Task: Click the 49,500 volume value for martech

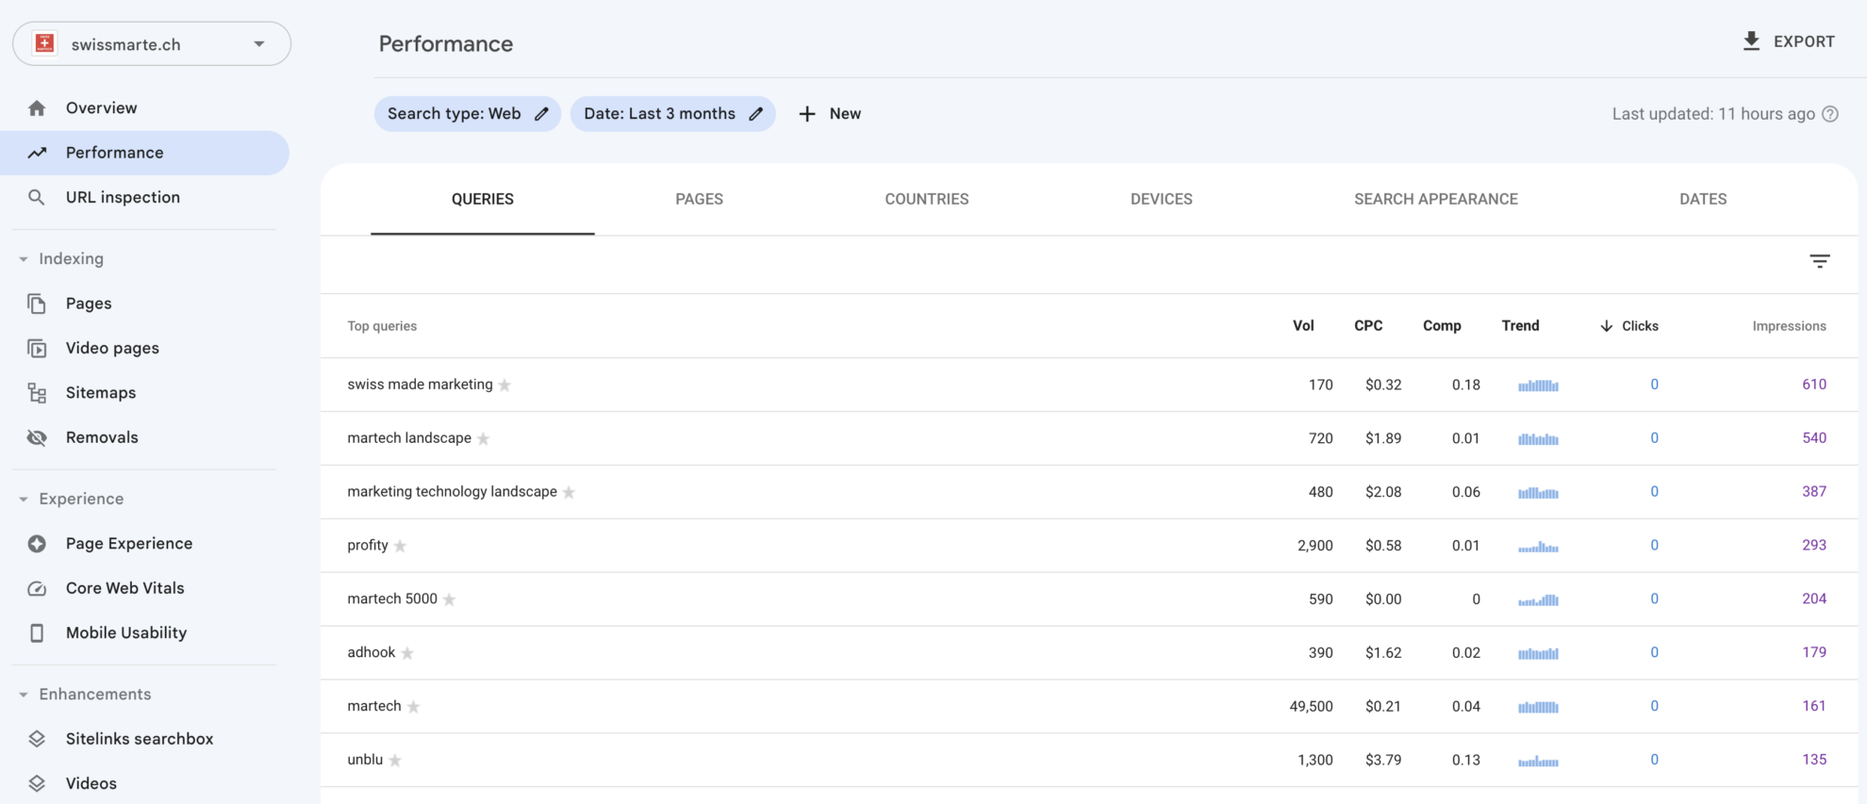Action: click(x=1311, y=706)
